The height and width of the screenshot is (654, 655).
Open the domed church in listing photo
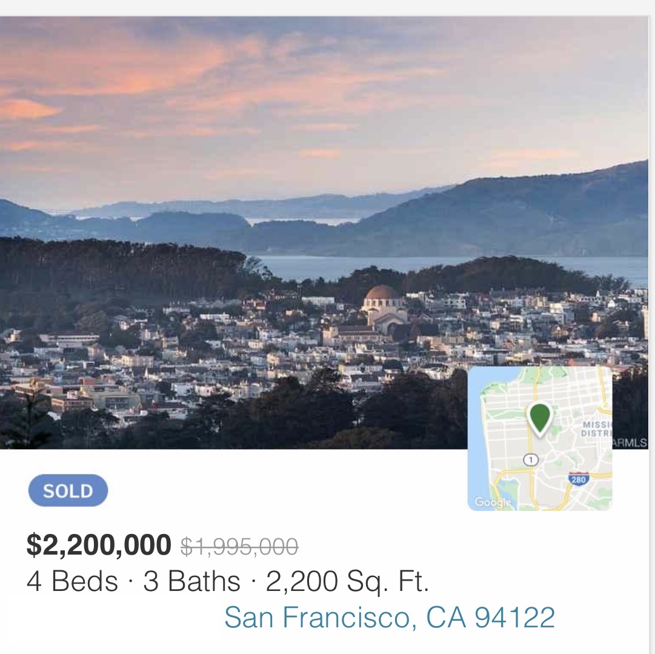(x=383, y=309)
